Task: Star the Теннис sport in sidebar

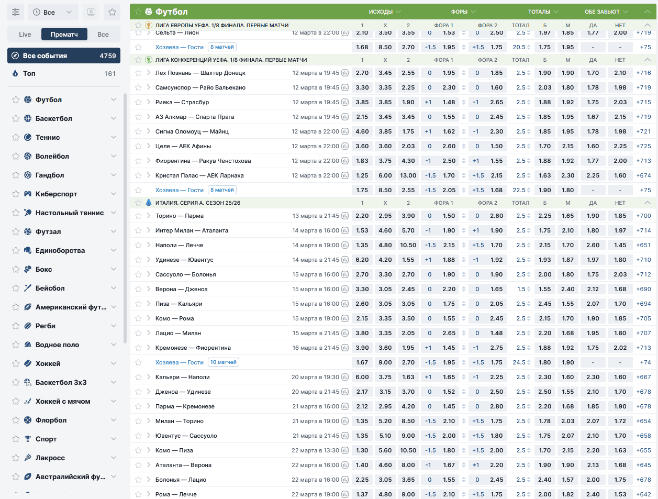Action: (16, 137)
